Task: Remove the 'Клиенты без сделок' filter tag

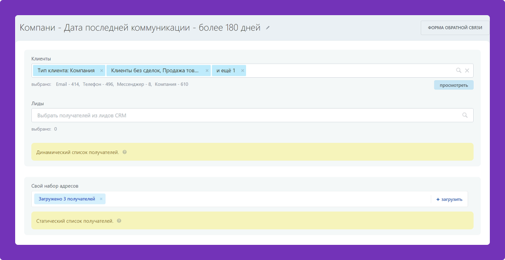Action: pyautogui.click(x=207, y=71)
